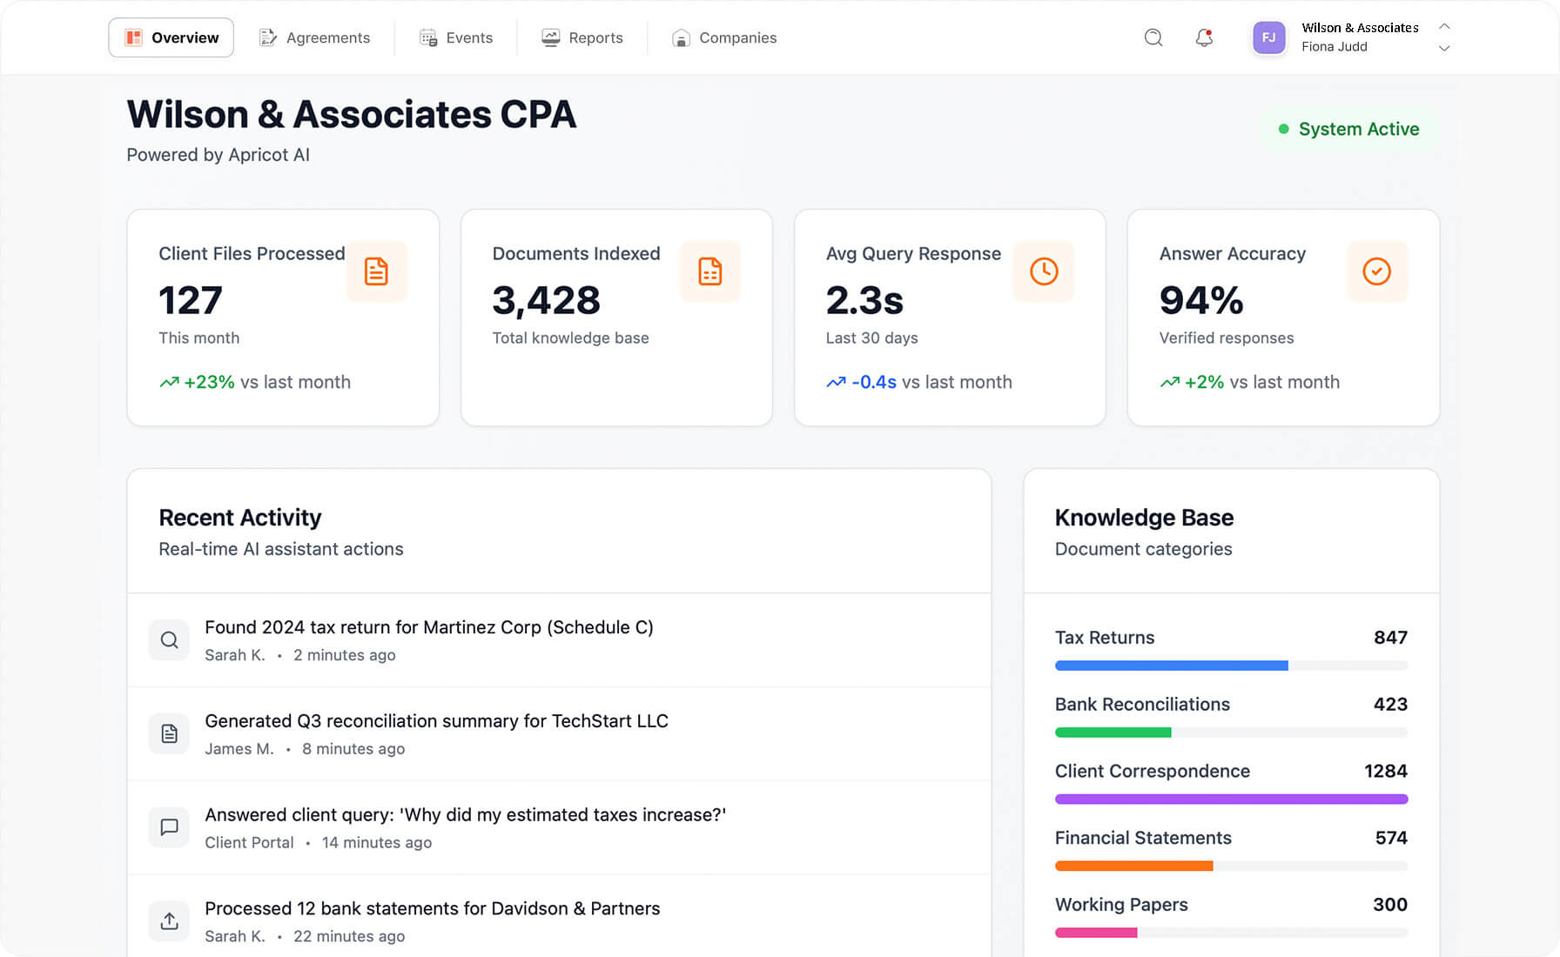The image size is (1560, 957).
Task: Select the Events navigation tab
Action: point(456,37)
